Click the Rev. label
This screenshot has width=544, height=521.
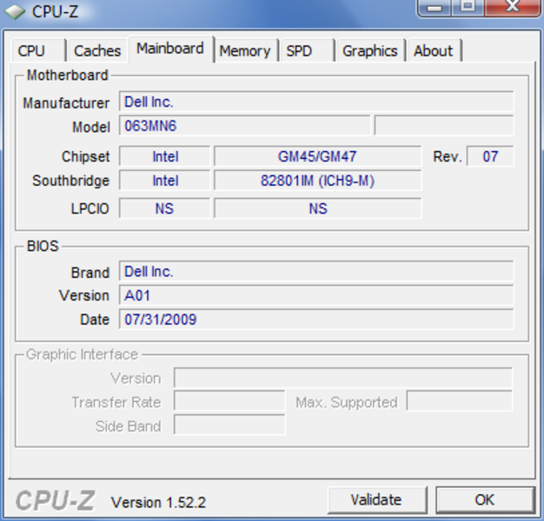(x=448, y=156)
